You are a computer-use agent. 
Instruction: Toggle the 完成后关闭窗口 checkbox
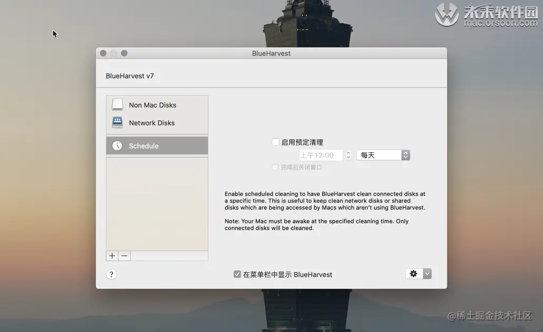[x=275, y=167]
